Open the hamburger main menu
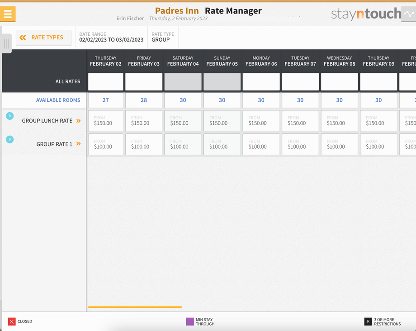This screenshot has height=331, width=416. point(8,14)
